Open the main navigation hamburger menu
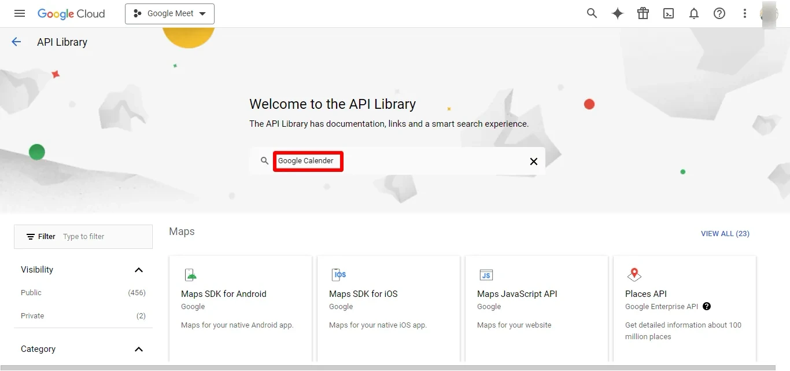Screen dimensions: 790x371 (20, 13)
